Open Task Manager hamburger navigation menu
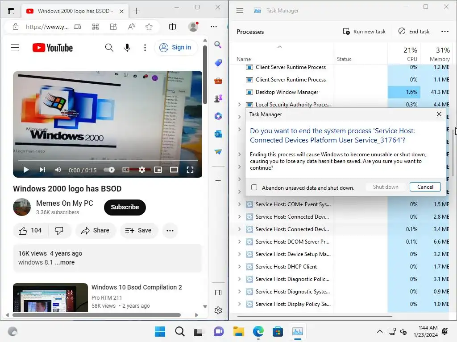 (240, 11)
